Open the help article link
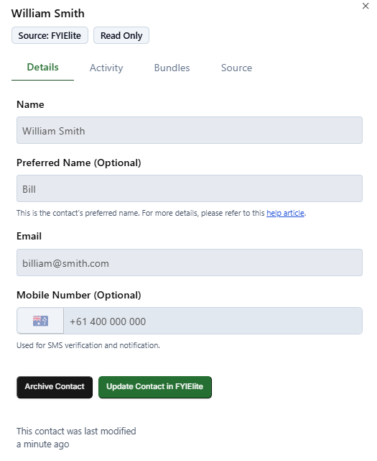Viewport: 377px width, 461px height. pos(285,213)
